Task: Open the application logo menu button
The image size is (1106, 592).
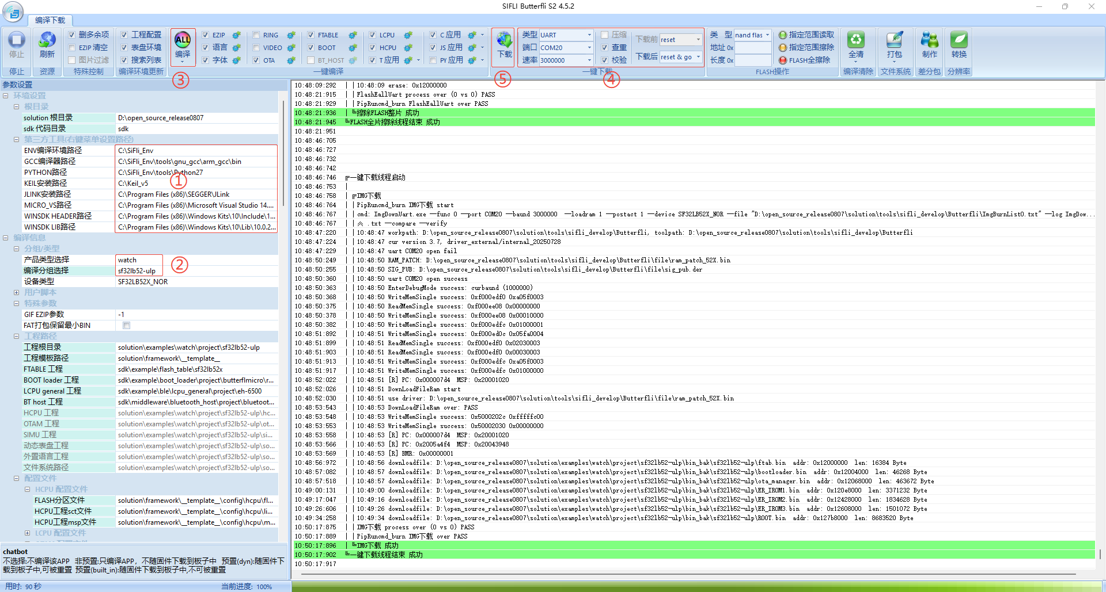Action: point(13,12)
